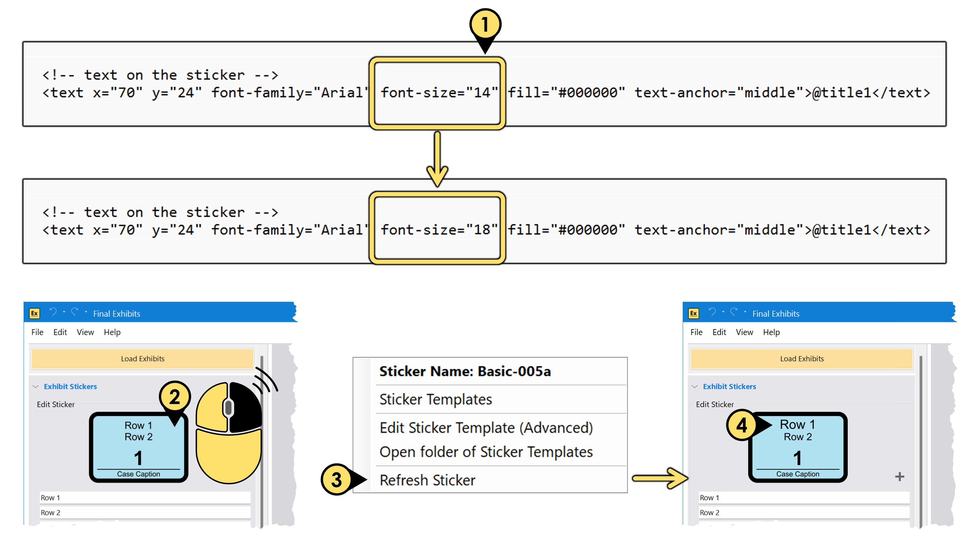Click the undo arrow in left window

(x=53, y=312)
